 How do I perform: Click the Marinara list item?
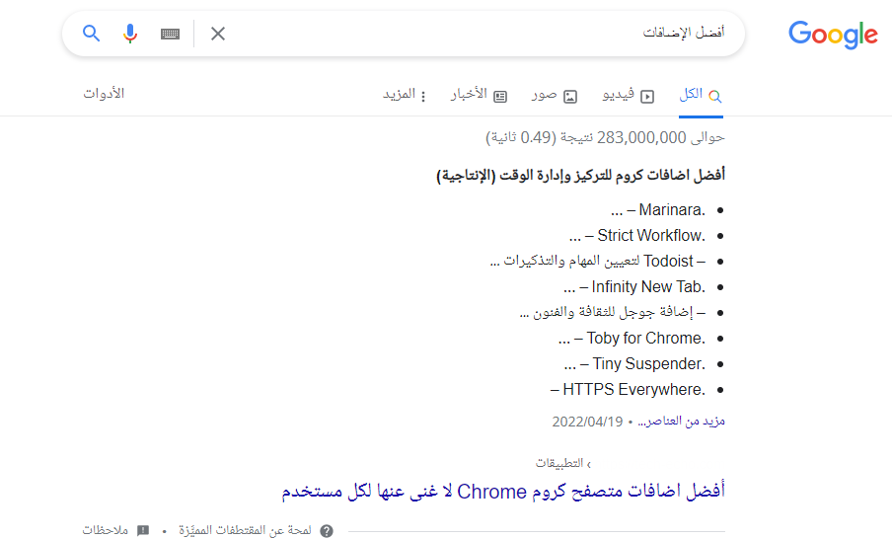[658, 210]
